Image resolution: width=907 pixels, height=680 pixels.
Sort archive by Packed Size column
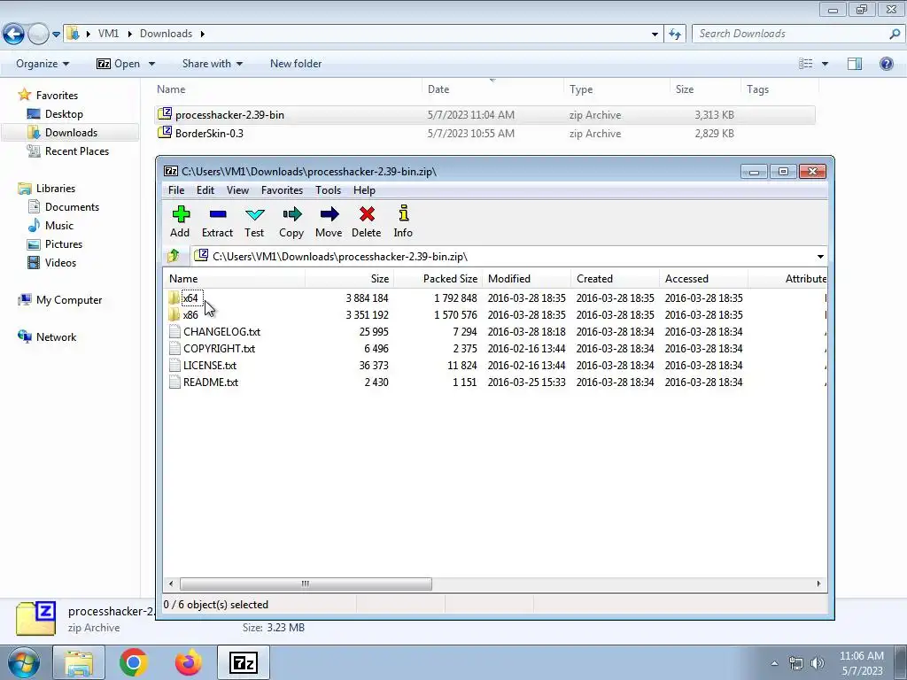(x=438, y=279)
